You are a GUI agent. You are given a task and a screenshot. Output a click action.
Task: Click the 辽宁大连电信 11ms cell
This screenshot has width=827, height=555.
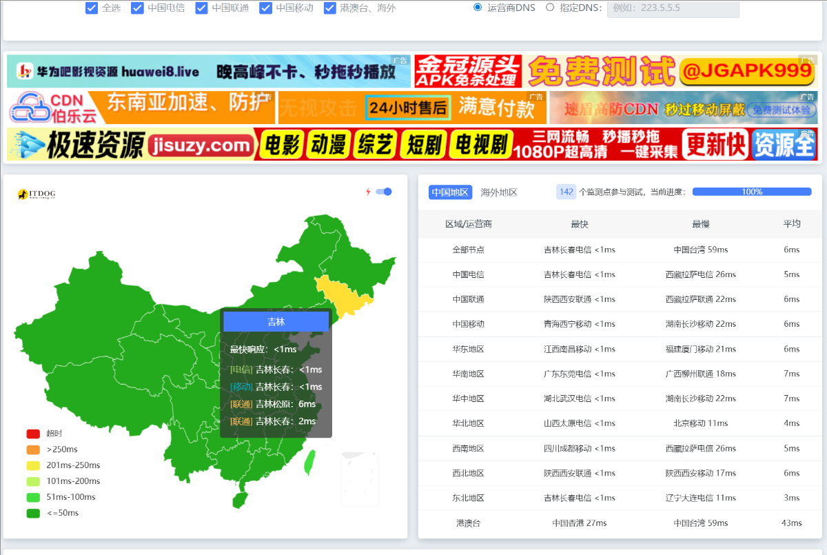701,498
